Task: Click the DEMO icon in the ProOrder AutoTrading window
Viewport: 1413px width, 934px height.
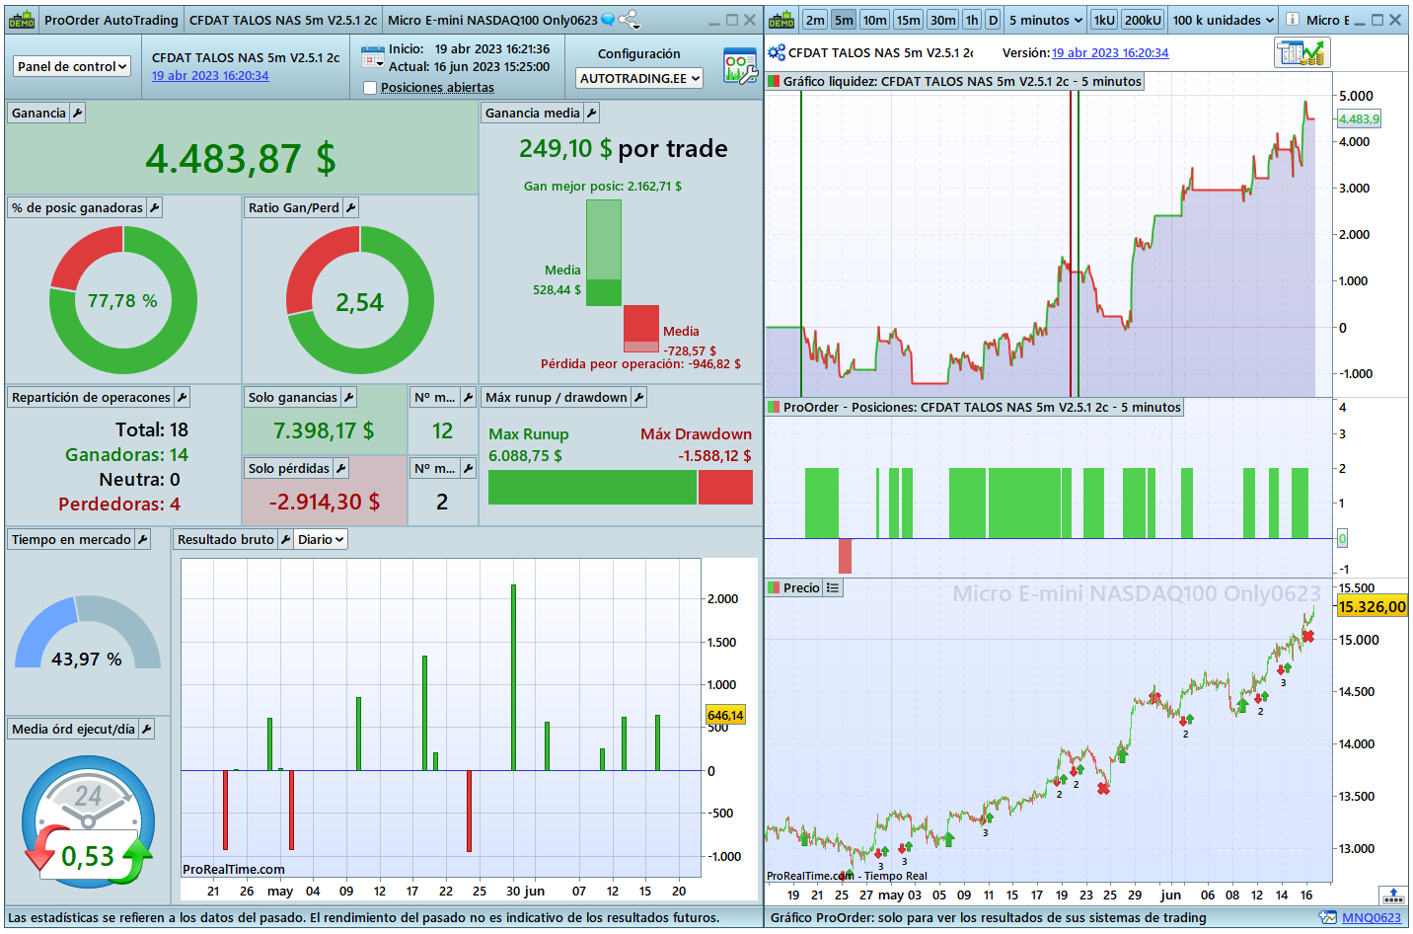Action: [22, 20]
